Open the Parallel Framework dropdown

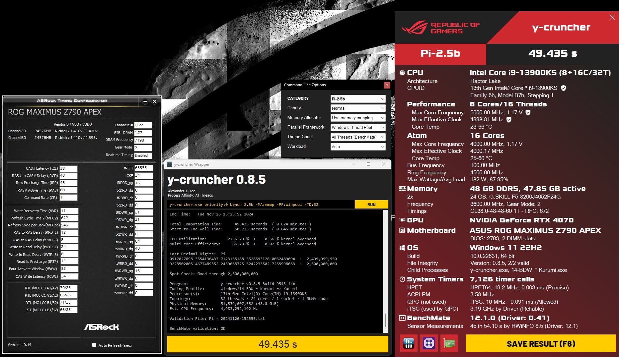(358, 127)
